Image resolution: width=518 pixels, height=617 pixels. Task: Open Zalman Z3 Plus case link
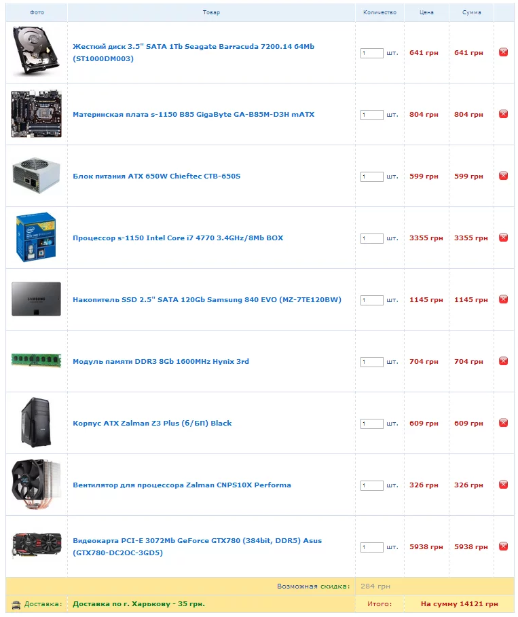tap(152, 424)
